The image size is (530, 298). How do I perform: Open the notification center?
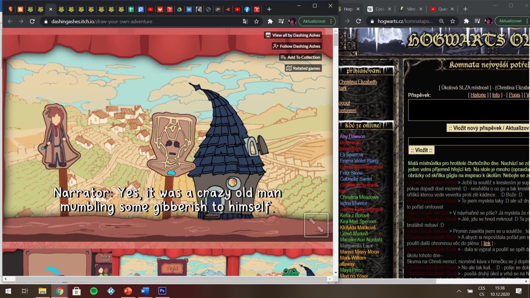pos(519,291)
